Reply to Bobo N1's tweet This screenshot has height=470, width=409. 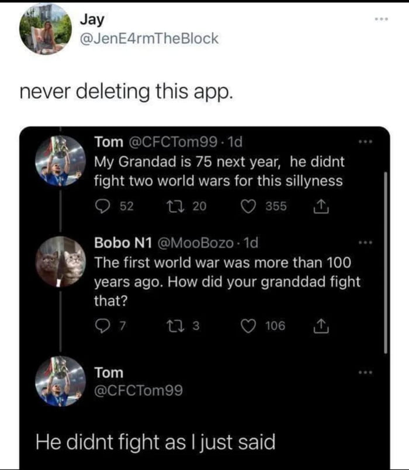coord(103,326)
